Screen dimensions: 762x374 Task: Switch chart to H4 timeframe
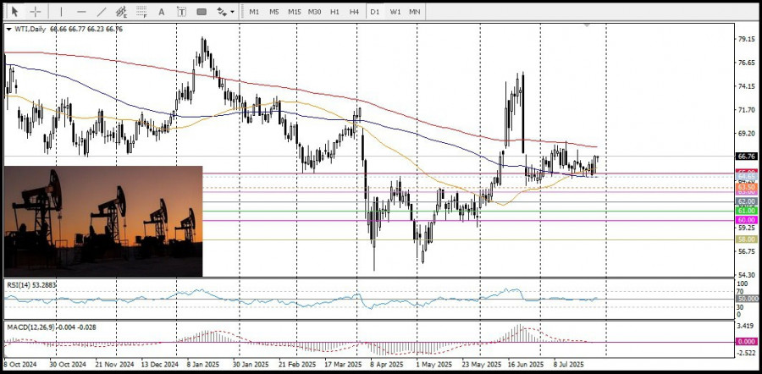pyautogui.click(x=354, y=12)
